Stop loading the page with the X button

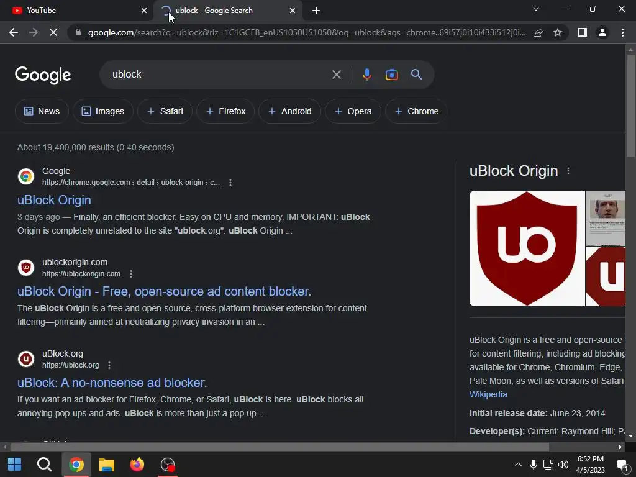pyautogui.click(x=53, y=32)
